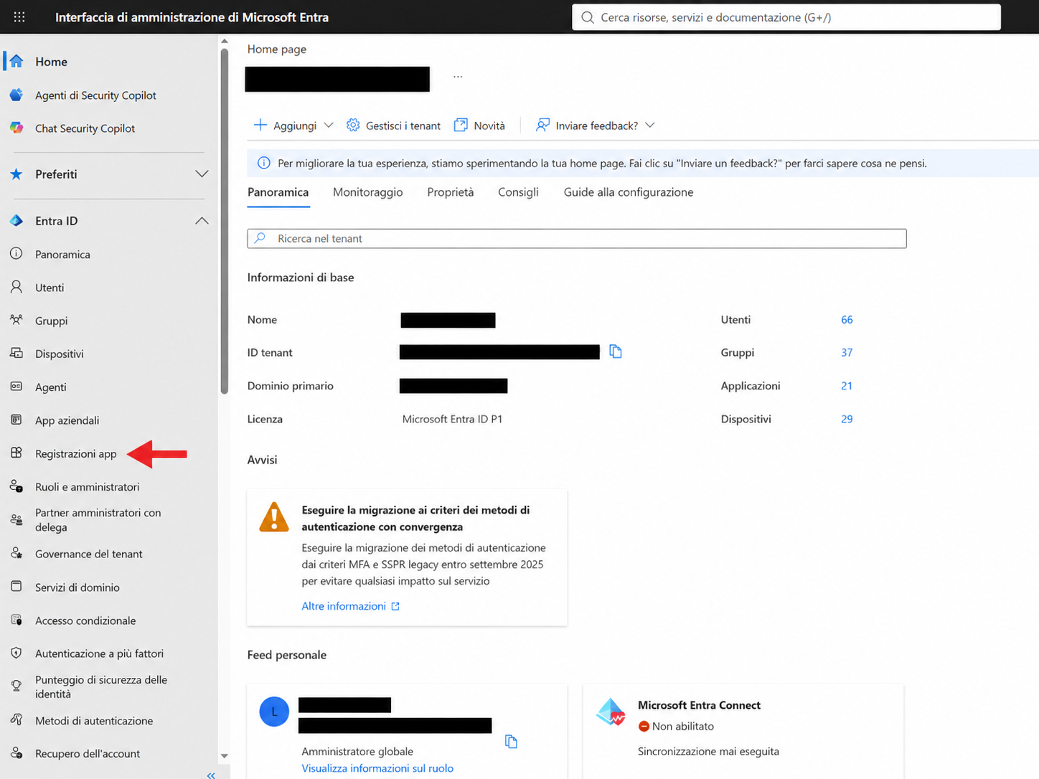Click Gestisci i tenant button

click(394, 126)
